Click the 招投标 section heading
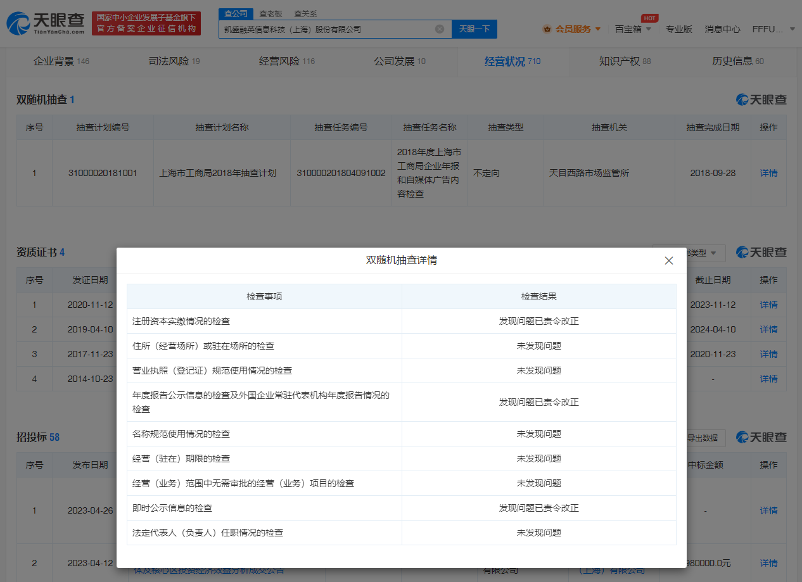The width and height of the screenshot is (802, 582). [38, 437]
